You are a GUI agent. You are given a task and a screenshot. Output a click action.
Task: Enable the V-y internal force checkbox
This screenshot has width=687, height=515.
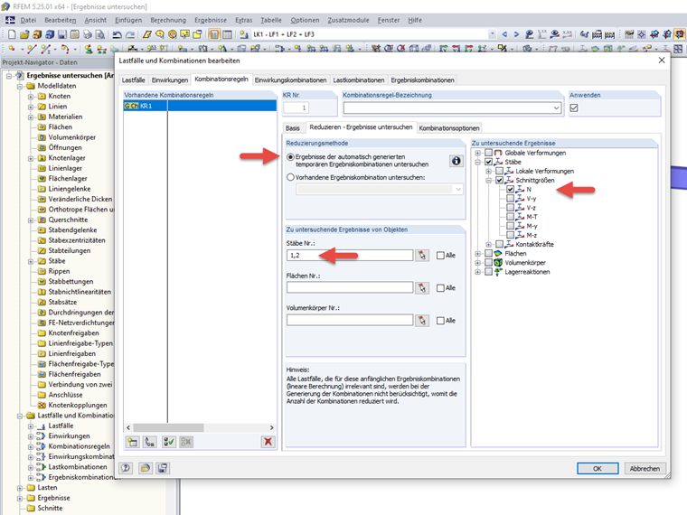coord(510,199)
